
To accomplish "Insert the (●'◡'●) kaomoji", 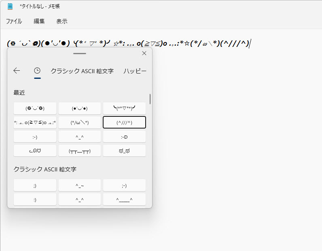I will (x=80, y=108).
